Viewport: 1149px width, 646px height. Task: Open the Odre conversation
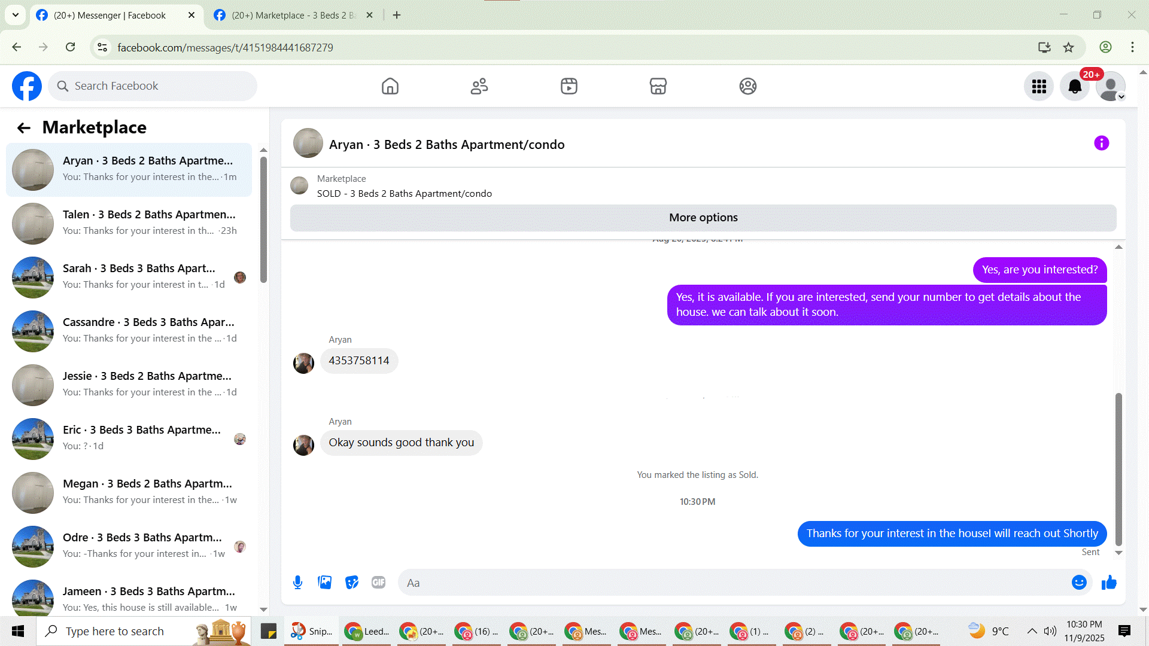pyautogui.click(x=129, y=546)
